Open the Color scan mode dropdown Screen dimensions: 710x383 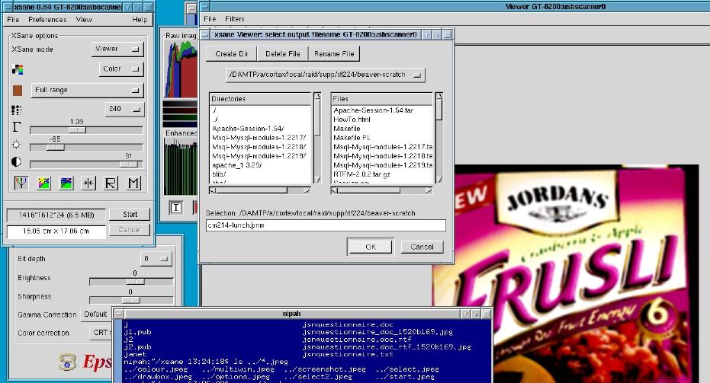(x=120, y=69)
